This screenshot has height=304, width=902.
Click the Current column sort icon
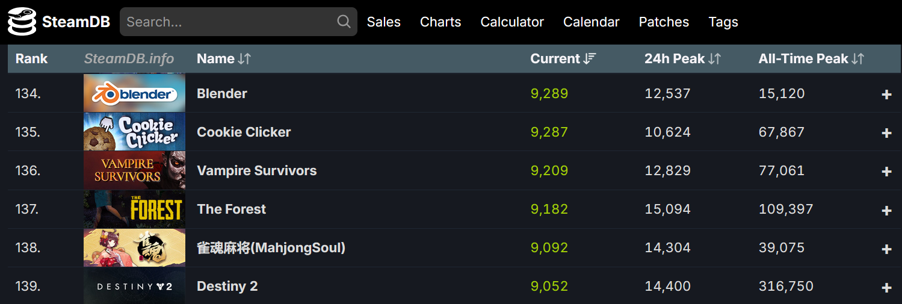[x=590, y=58]
